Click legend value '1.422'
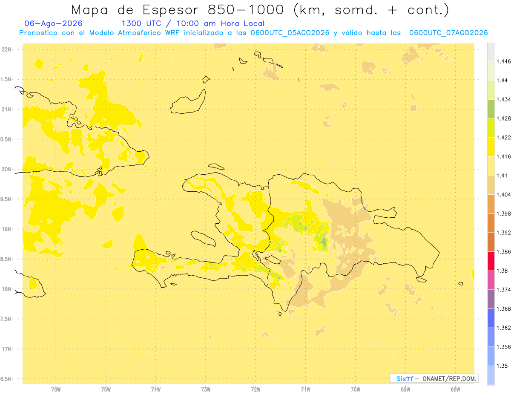This screenshot has height=395, width=511. tap(503, 138)
